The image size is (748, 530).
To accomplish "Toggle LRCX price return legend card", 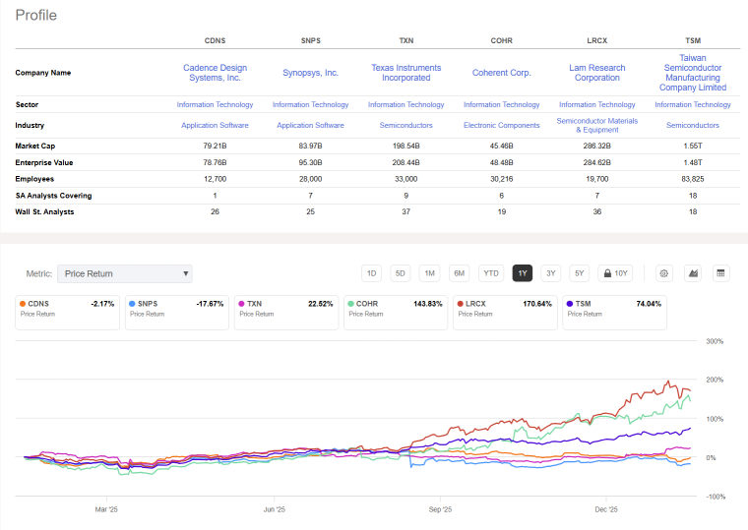I will pyautogui.click(x=505, y=313).
